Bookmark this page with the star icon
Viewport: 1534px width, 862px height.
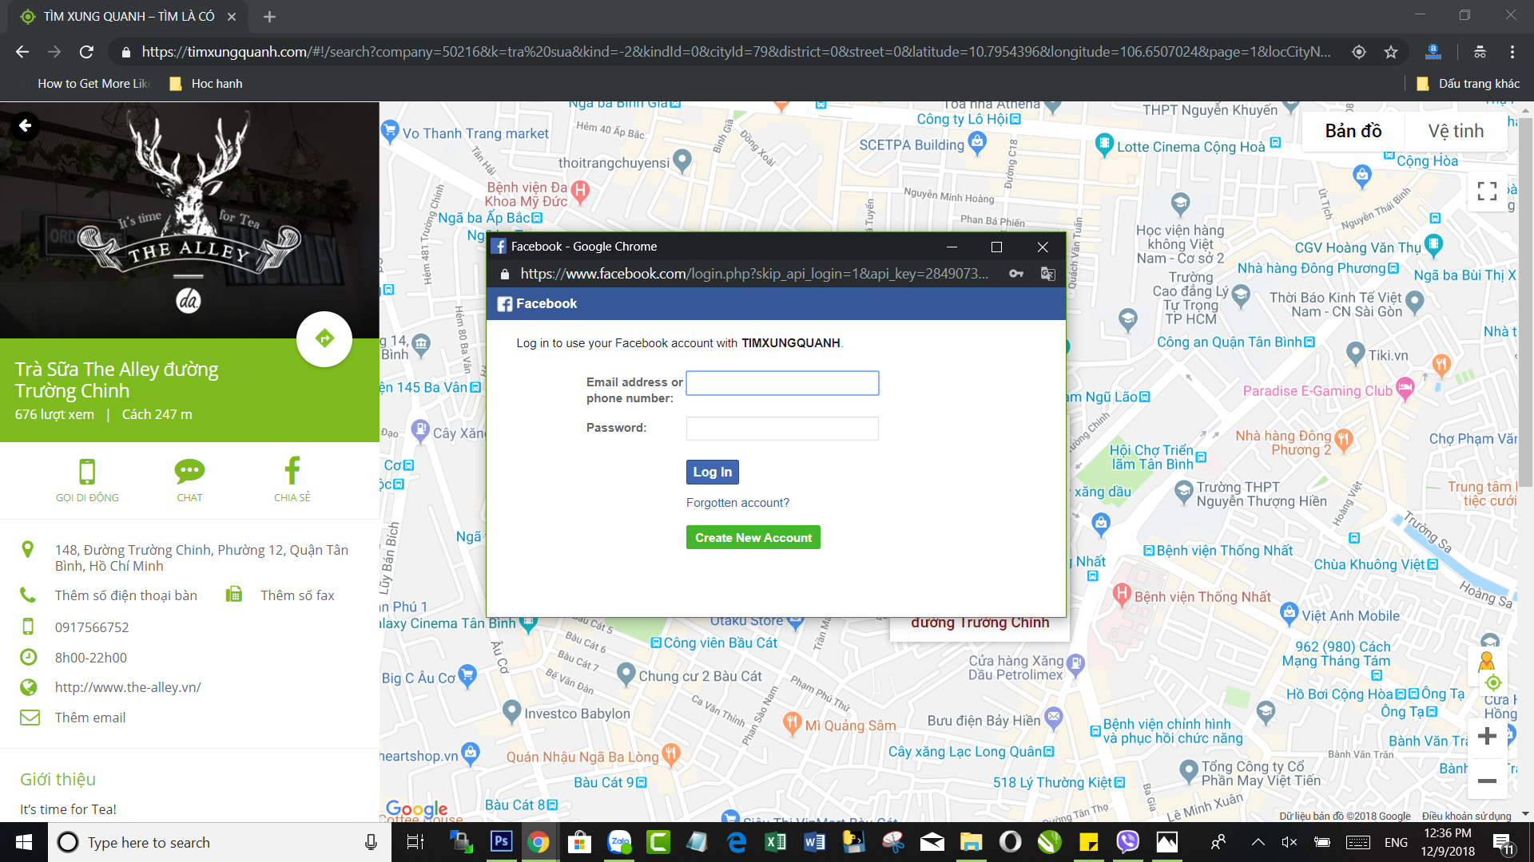1391,52
